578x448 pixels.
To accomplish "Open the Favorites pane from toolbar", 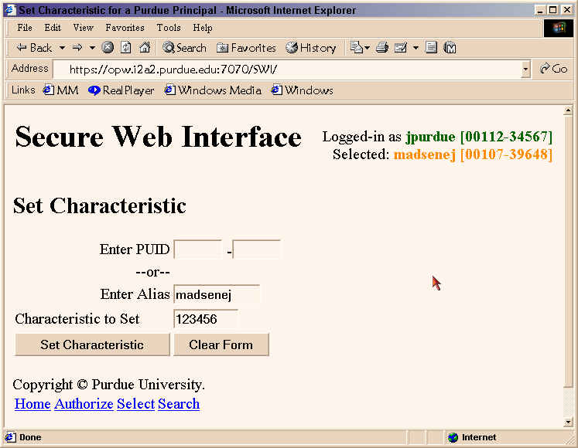I will [x=246, y=48].
